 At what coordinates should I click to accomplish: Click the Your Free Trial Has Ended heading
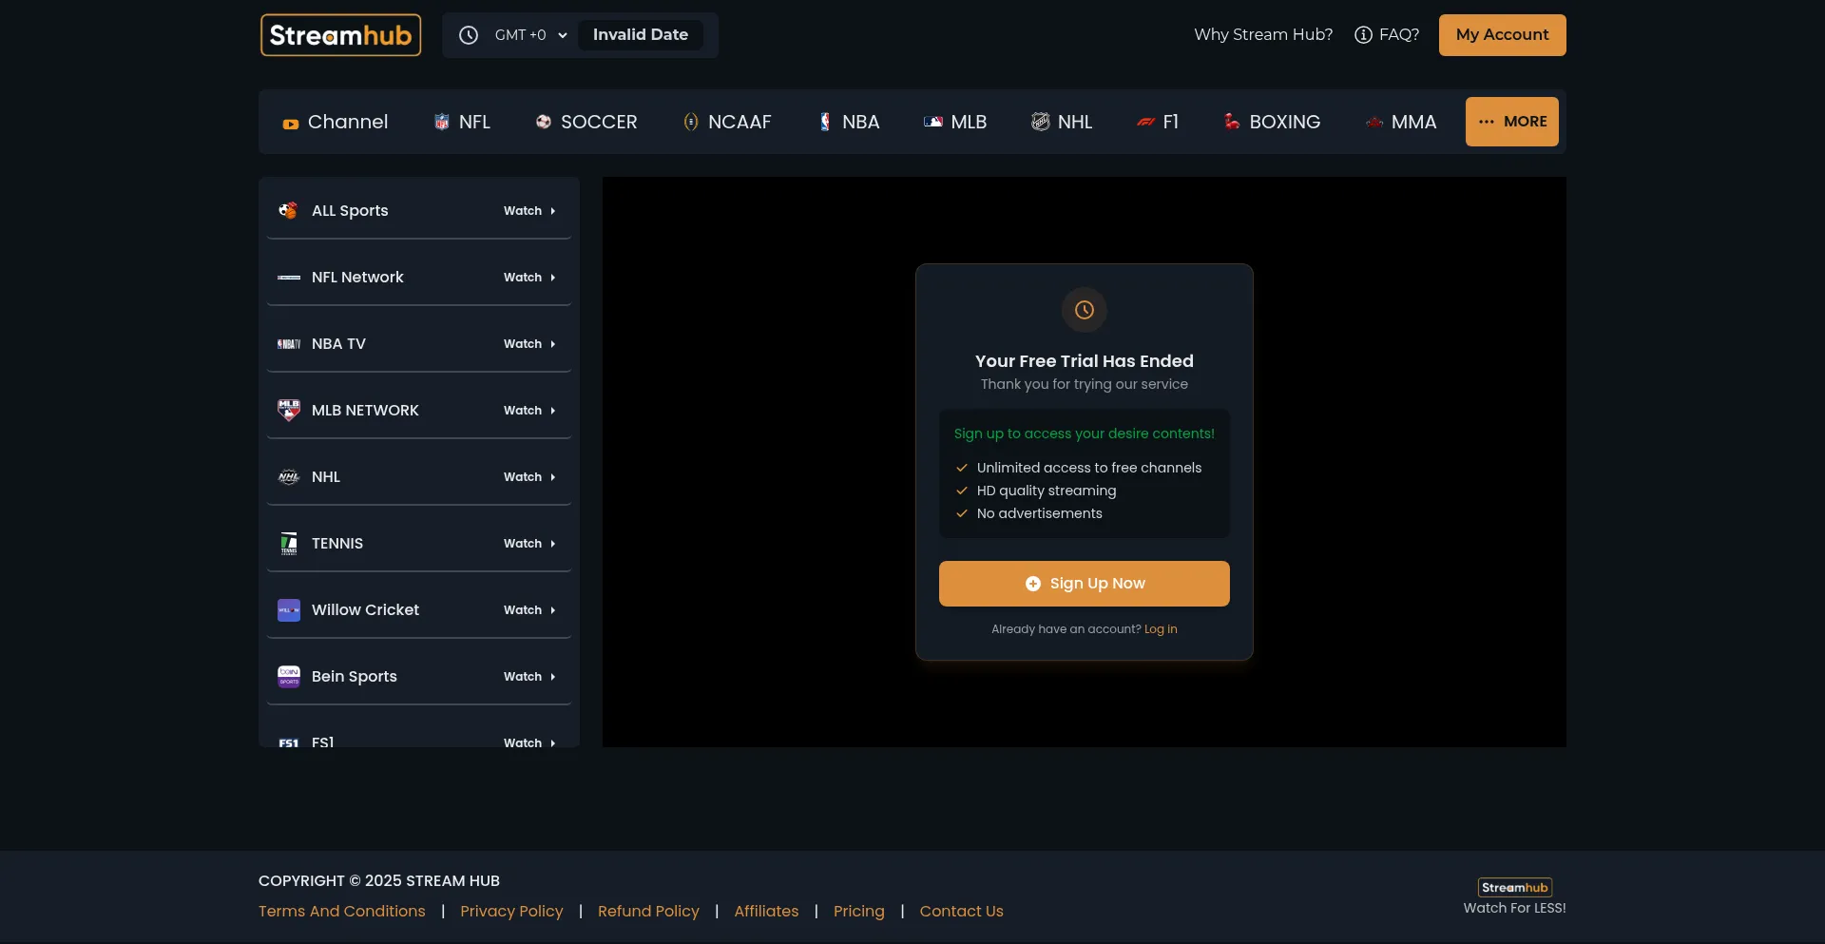pos(1085,361)
